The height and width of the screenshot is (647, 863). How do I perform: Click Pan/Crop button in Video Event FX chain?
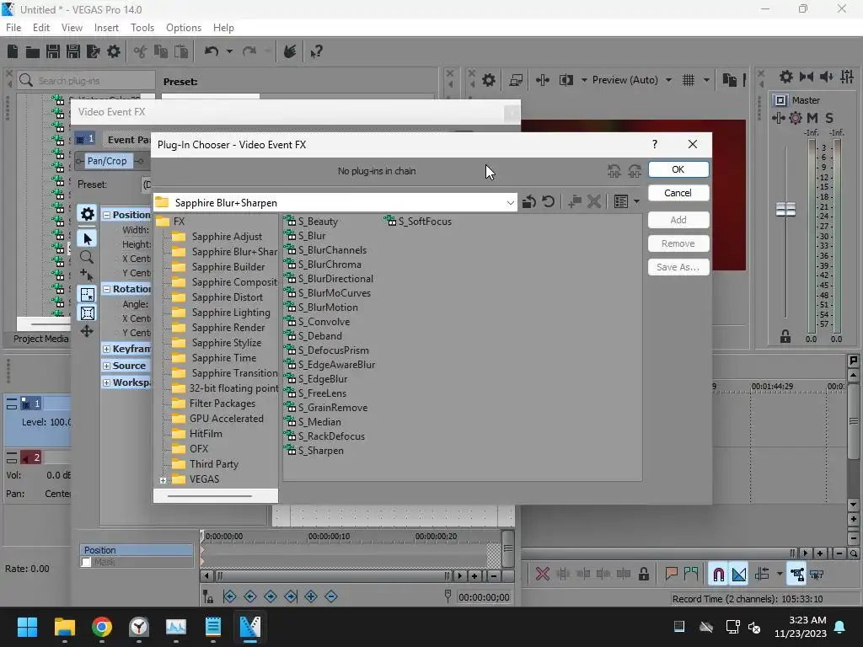pyautogui.click(x=107, y=161)
